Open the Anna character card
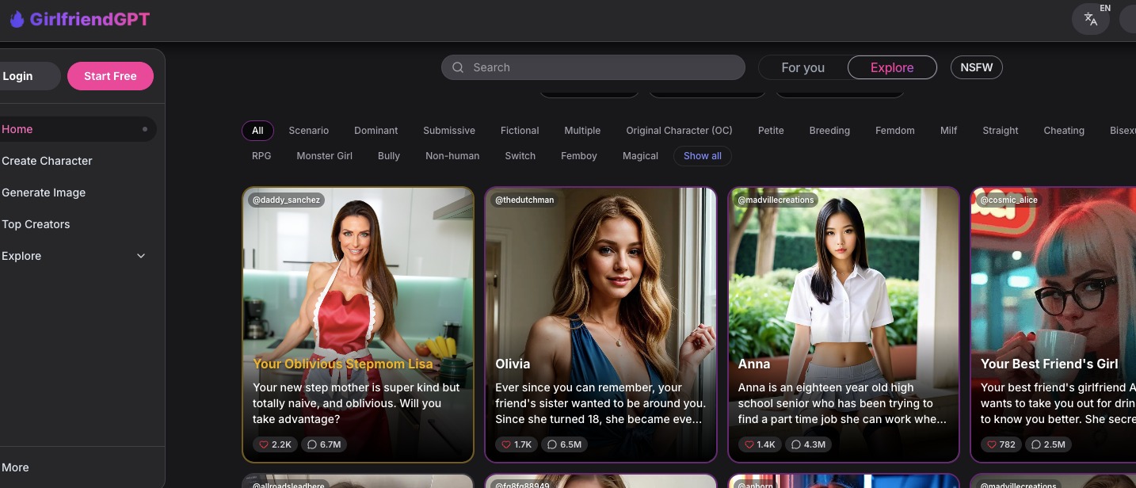The height and width of the screenshot is (488, 1136). point(844,325)
